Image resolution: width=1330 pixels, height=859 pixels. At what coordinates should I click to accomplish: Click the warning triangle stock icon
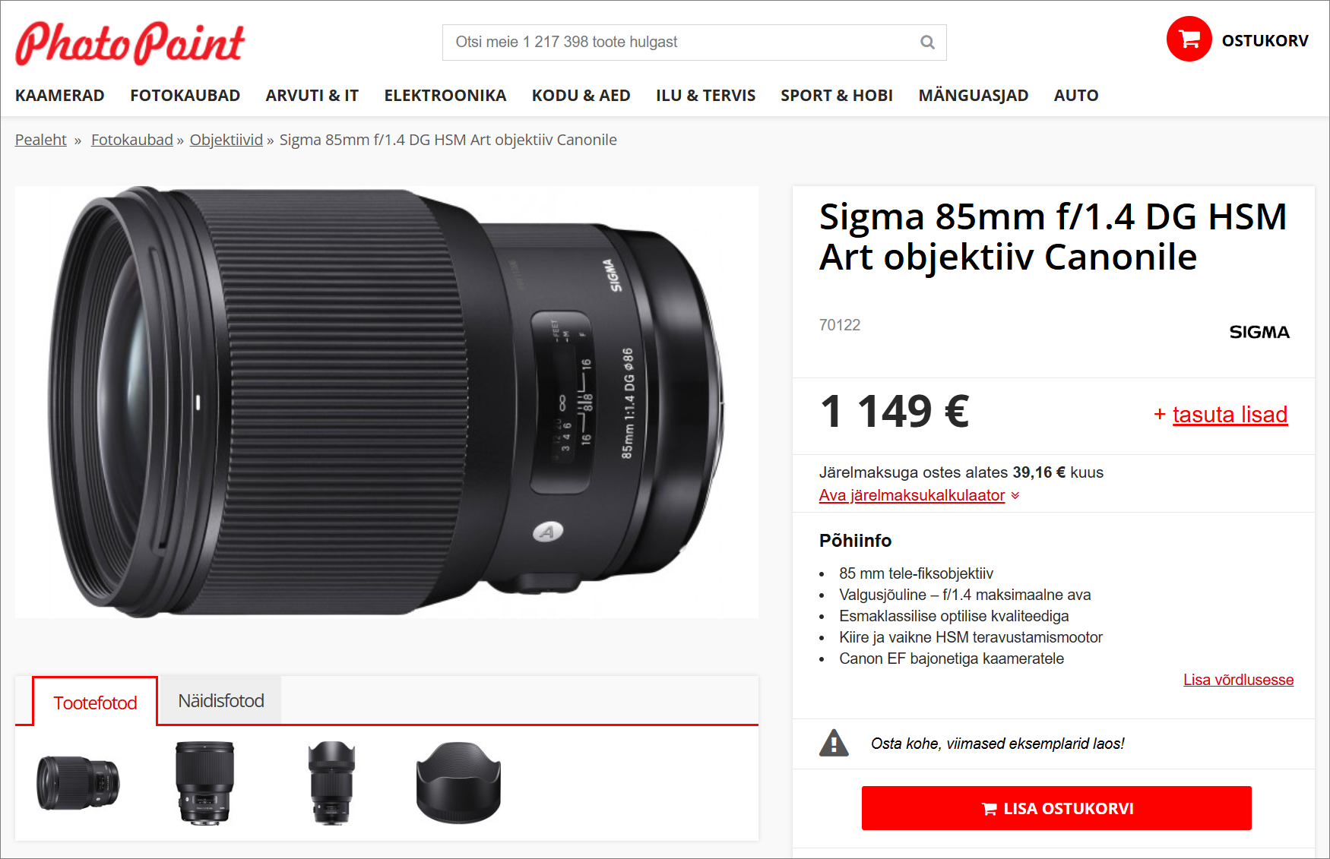(834, 743)
